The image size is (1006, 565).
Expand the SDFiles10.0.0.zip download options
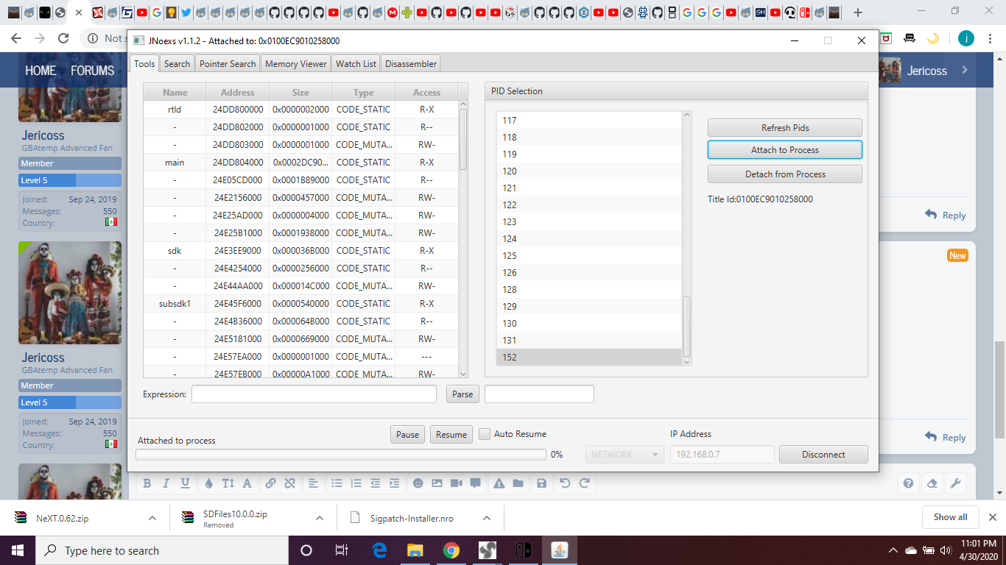click(x=320, y=518)
